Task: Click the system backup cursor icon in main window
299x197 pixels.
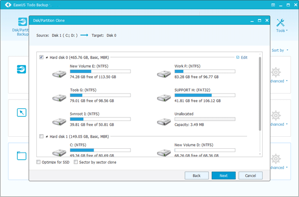Action: pos(21,112)
